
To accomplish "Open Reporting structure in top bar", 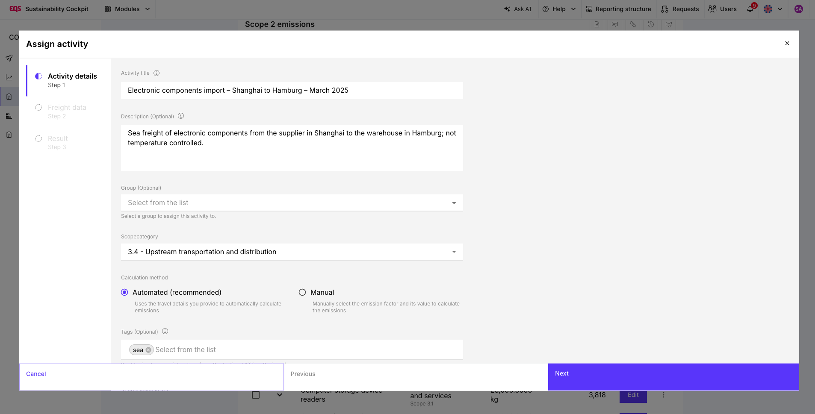I will pos(618,9).
